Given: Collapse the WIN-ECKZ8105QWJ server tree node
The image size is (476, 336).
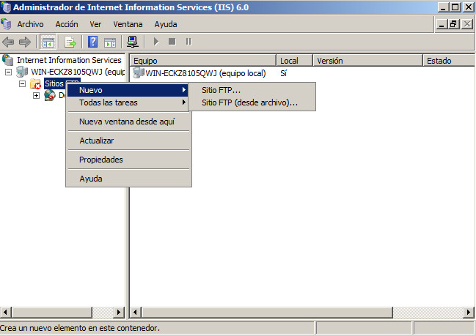Looking at the screenshot, I should (9, 72).
